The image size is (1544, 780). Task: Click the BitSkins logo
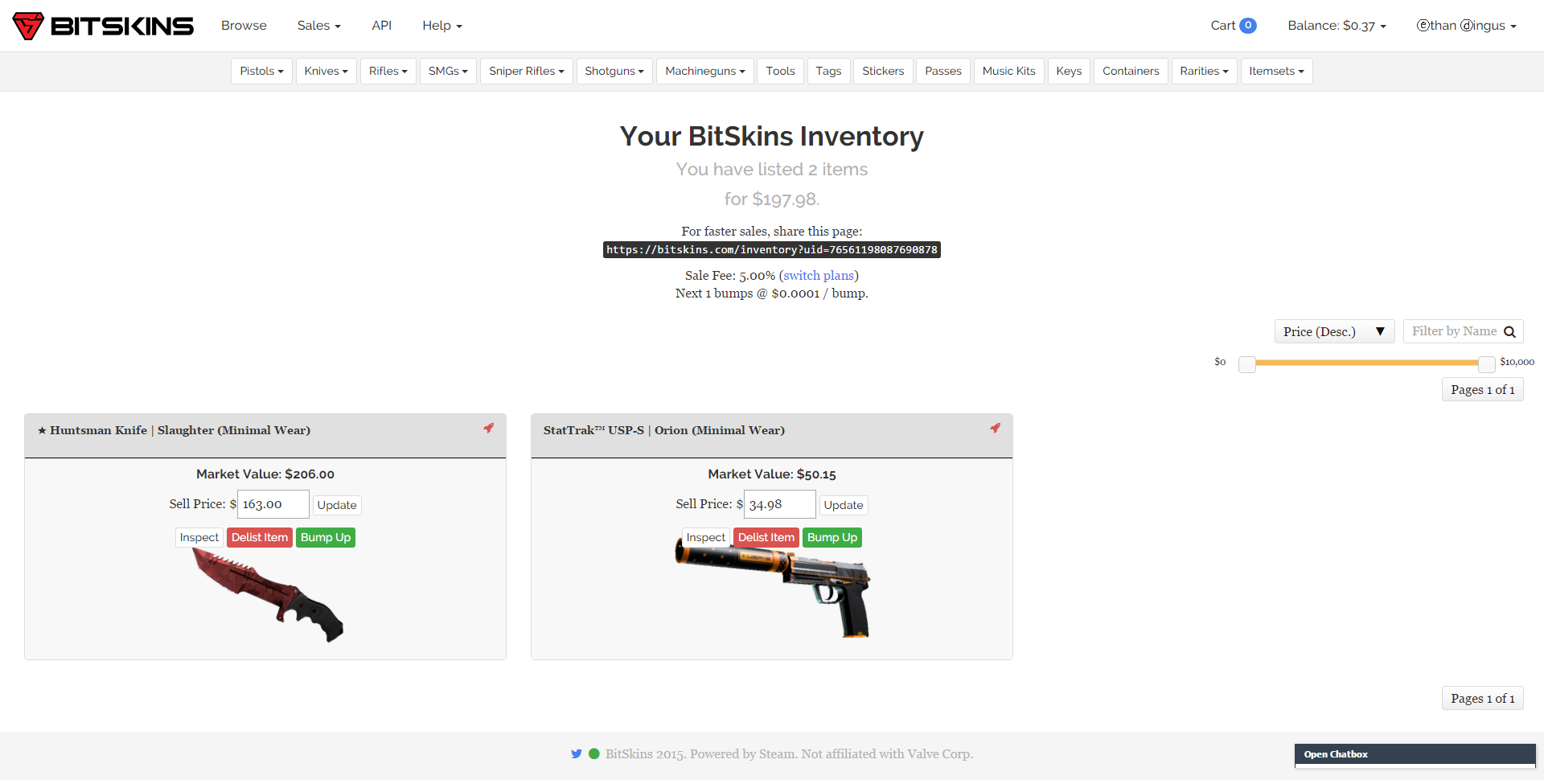(x=103, y=26)
